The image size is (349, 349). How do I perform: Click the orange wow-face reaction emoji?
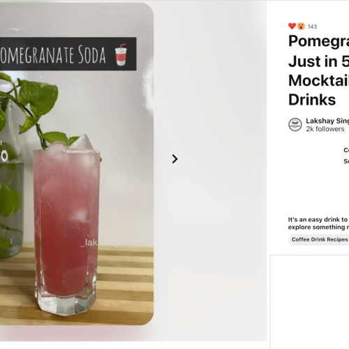[301, 27]
